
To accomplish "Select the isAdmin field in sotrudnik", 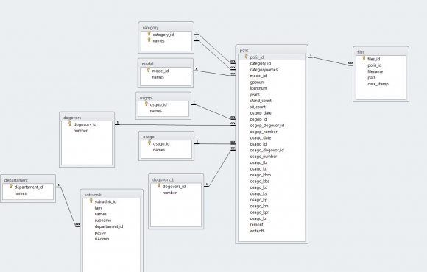I will click(x=102, y=239).
